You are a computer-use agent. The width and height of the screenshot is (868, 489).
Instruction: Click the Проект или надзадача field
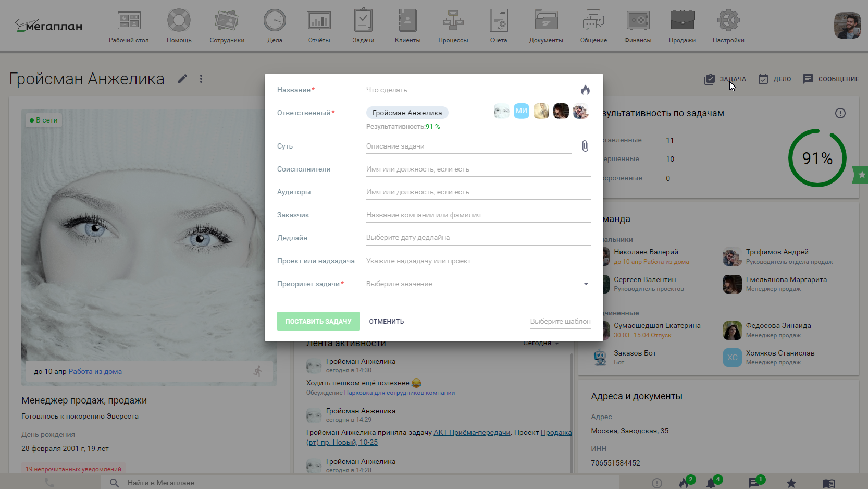click(x=478, y=261)
